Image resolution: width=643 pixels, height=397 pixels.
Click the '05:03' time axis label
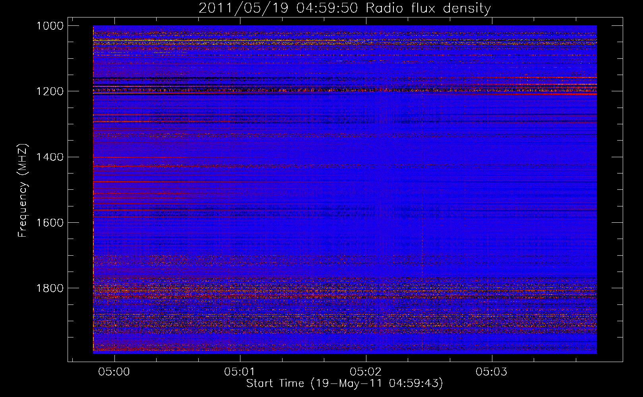pos(492,372)
